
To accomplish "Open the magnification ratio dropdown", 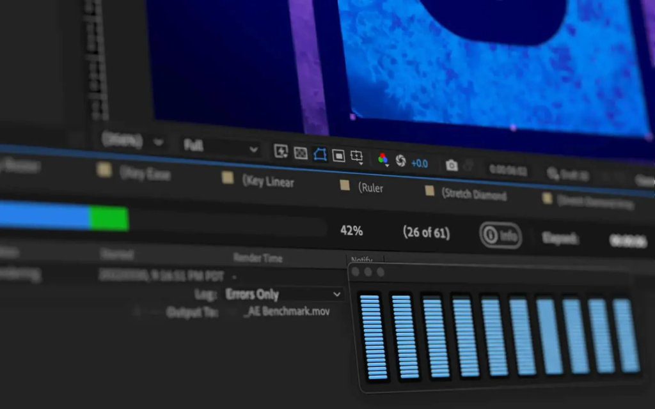I will click(x=132, y=141).
